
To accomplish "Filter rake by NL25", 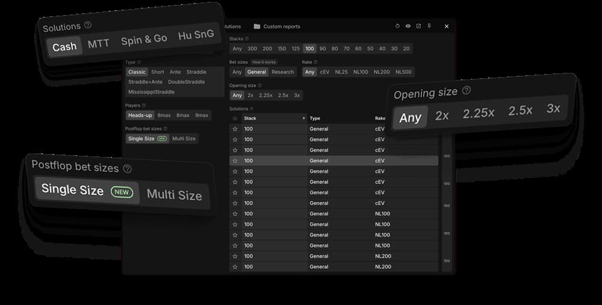I will (341, 72).
